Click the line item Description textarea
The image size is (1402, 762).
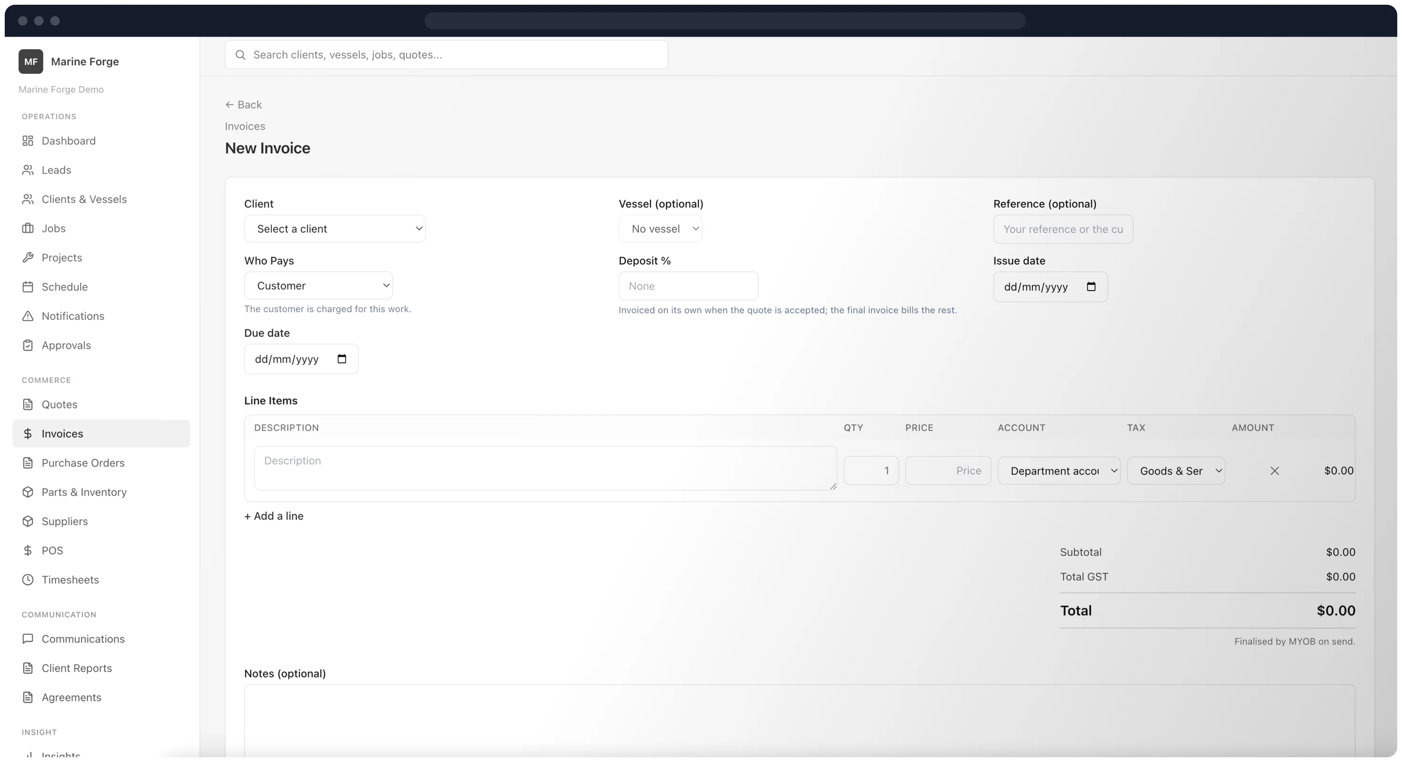click(545, 468)
